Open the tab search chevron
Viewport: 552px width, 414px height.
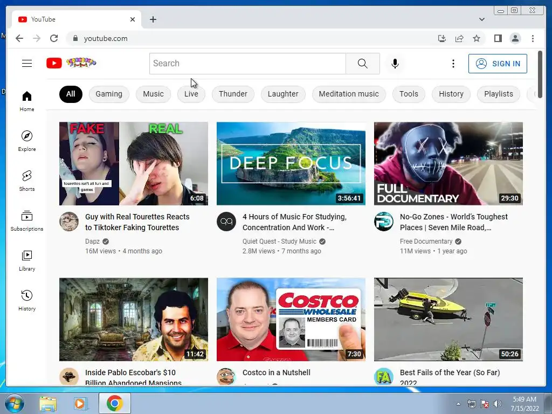[x=481, y=19]
